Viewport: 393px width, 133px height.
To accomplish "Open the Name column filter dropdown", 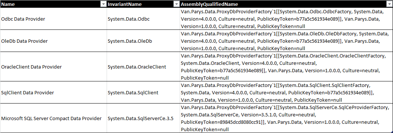I will (103, 4).
